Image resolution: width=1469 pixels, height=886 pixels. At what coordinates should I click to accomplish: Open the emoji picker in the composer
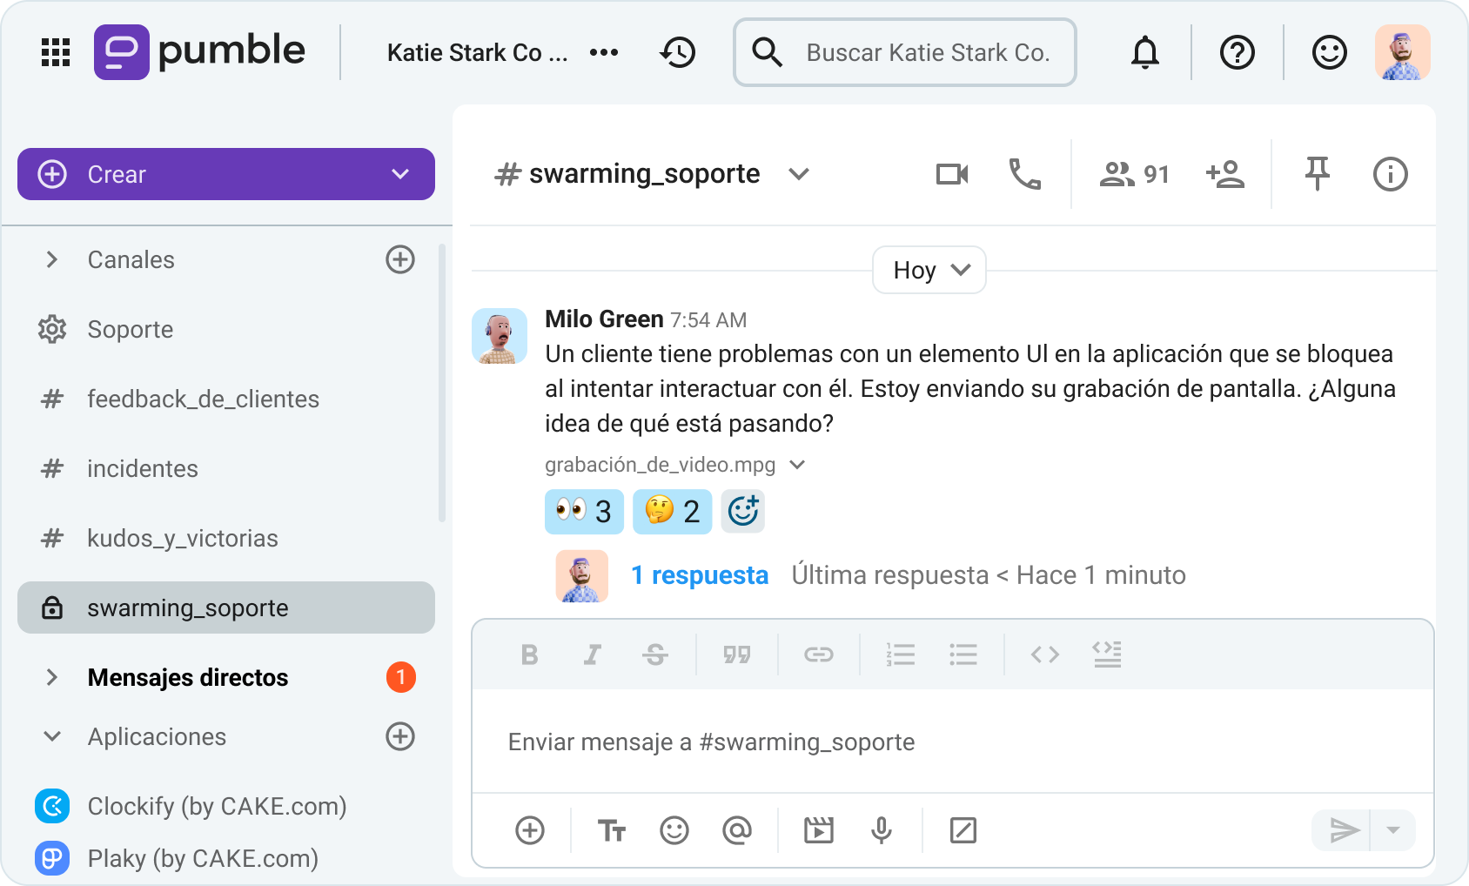674,830
